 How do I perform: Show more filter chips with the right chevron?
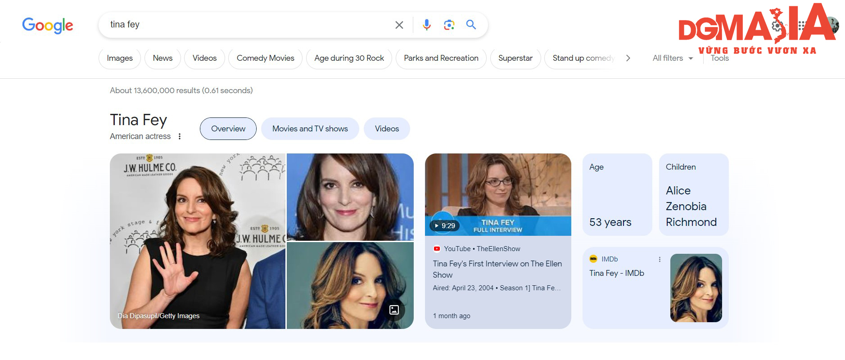pos(628,58)
